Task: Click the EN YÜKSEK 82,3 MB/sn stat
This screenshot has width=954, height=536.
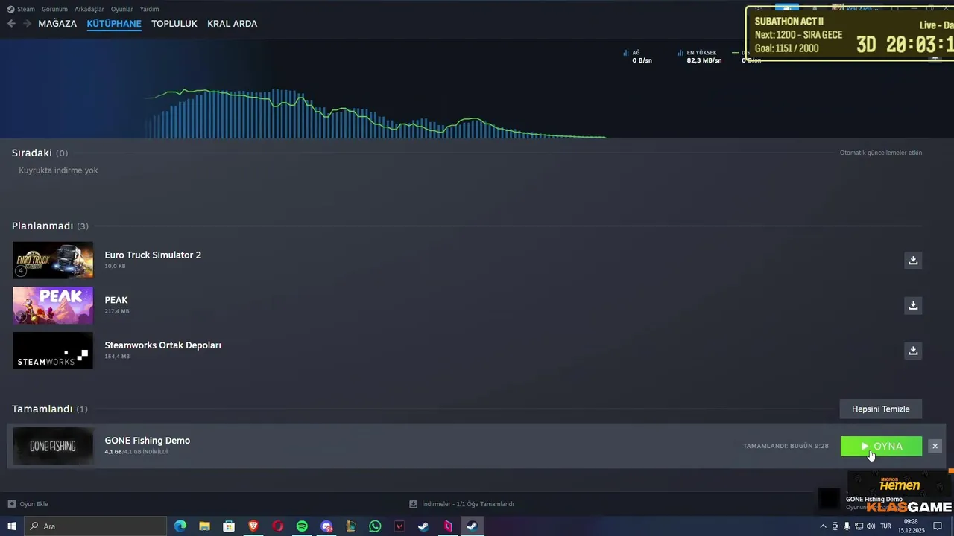Action: pos(700,57)
